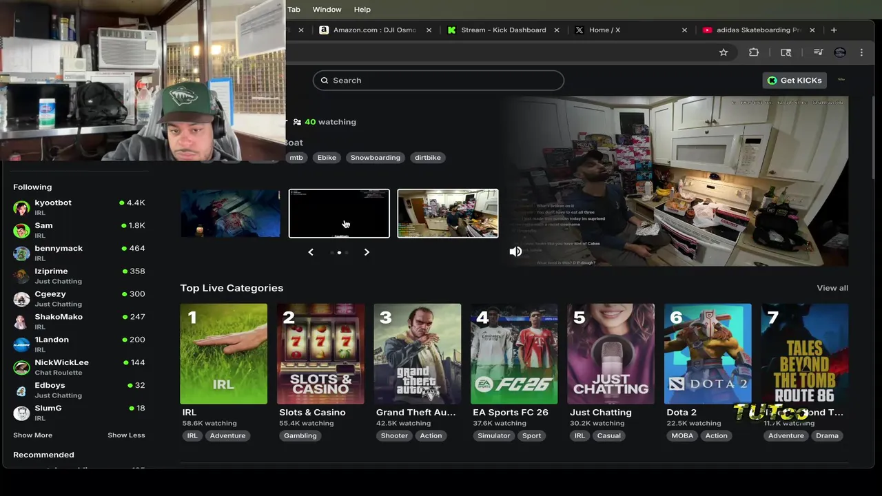Click the featured kitchen stream video player

point(675,180)
